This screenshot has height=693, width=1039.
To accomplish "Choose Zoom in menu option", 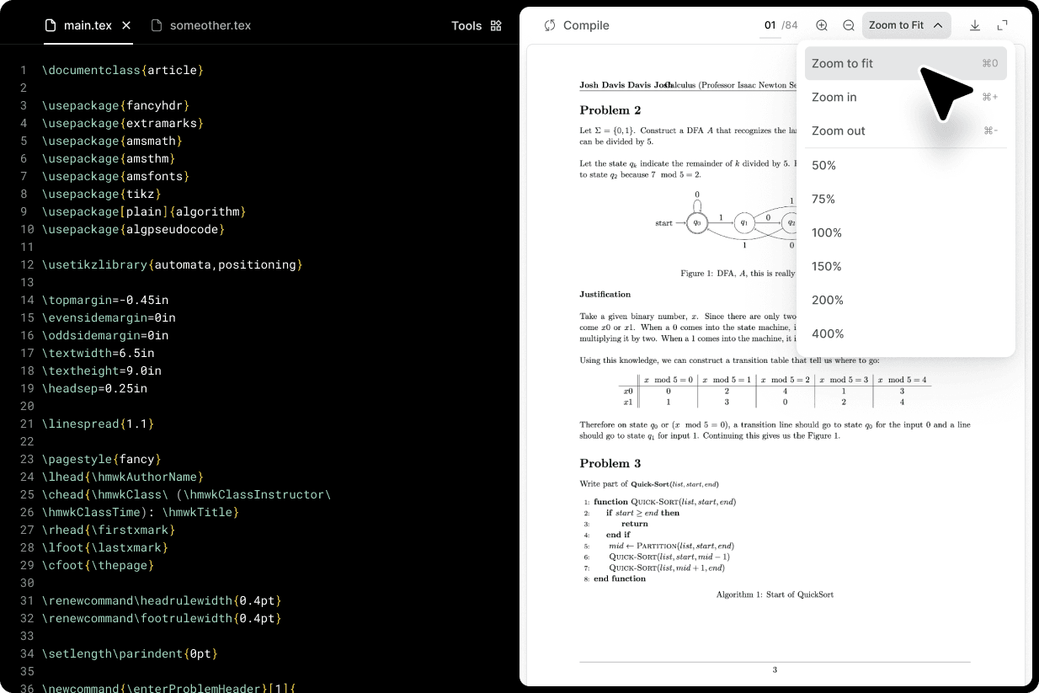I will pos(905,97).
